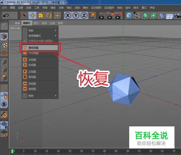Switch to Texture mode checkered cube
Viewport: 181px width, 155px height.
click(x=4, y=45)
